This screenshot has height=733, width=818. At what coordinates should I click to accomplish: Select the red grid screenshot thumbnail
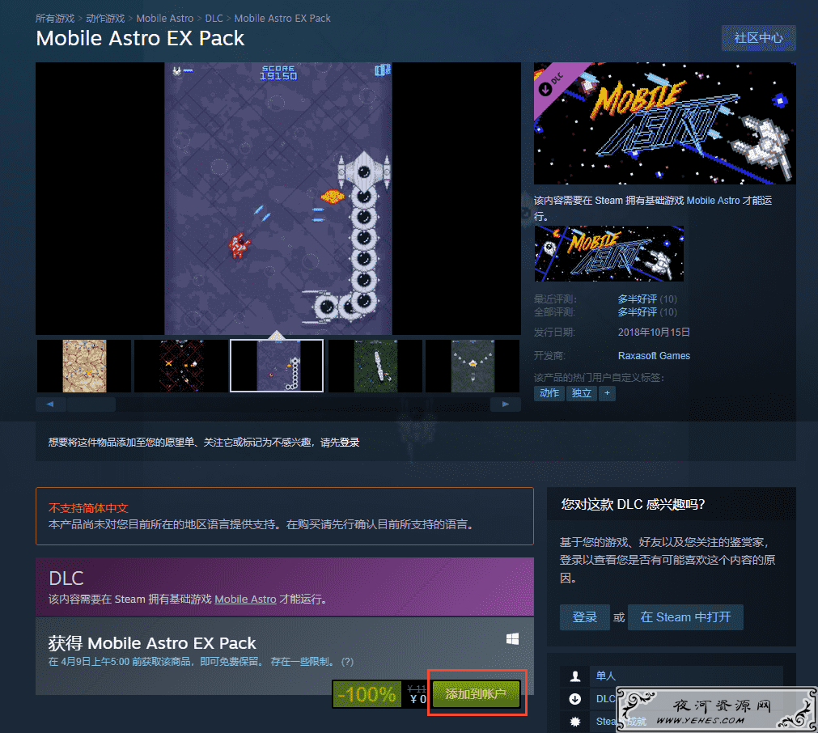tap(181, 366)
